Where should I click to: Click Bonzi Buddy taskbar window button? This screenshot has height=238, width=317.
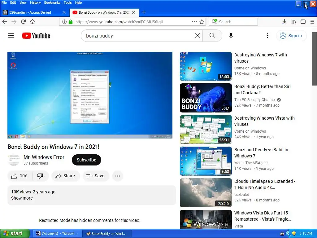point(107,234)
